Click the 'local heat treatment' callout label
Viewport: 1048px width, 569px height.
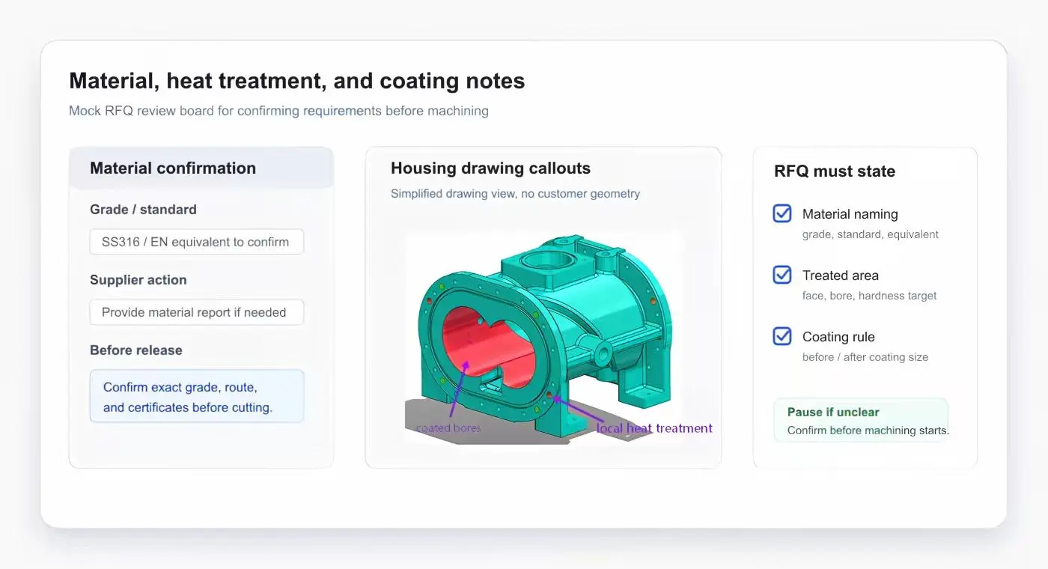coord(654,428)
